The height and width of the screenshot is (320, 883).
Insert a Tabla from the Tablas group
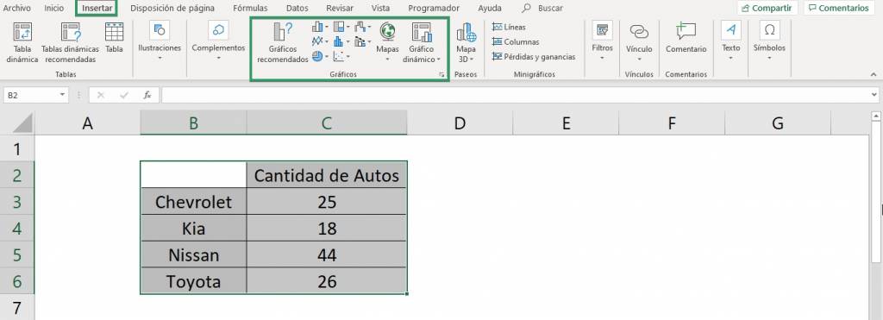[x=115, y=38]
